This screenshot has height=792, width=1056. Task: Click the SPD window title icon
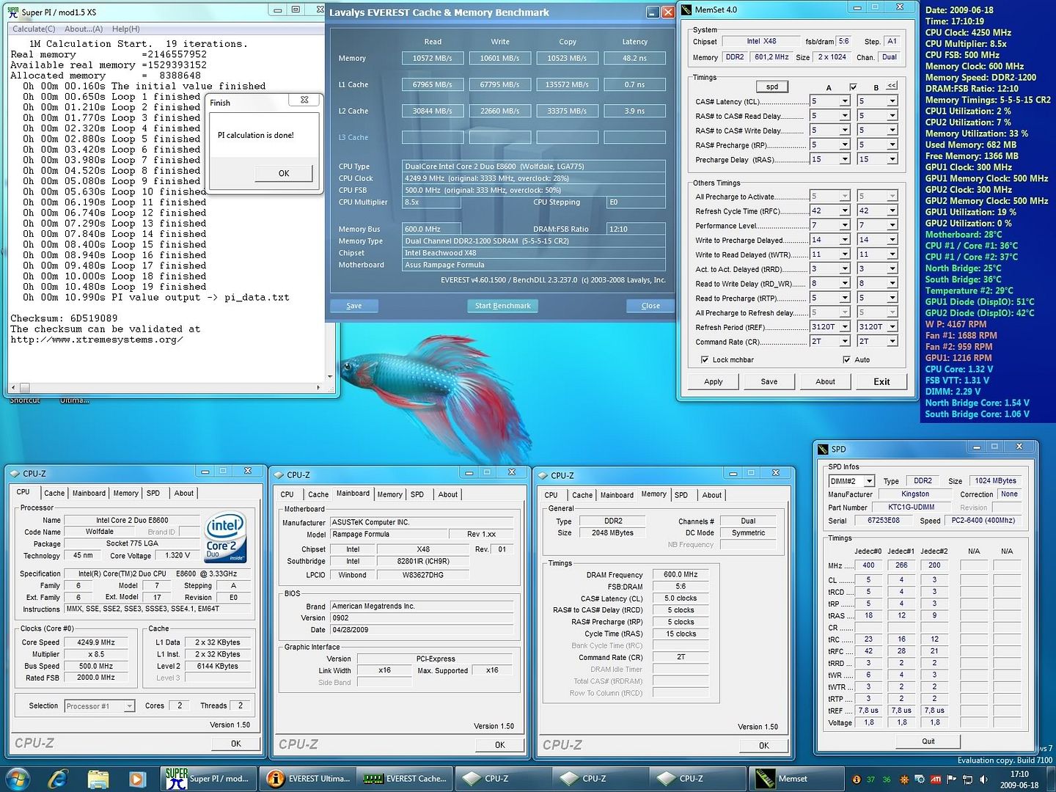pyautogui.click(x=824, y=449)
